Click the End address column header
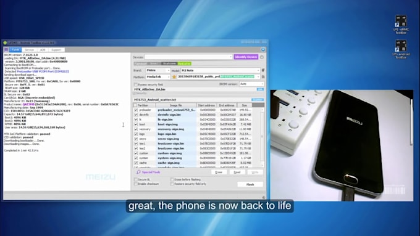This screenshot has height=236, width=420. point(227,105)
